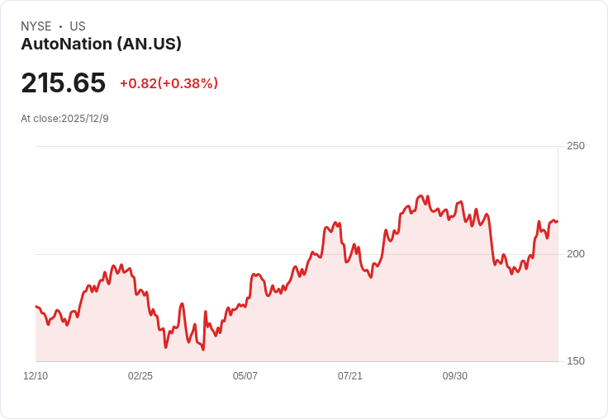Click the 09/30 date axis label
The image size is (608, 419).
point(455,376)
